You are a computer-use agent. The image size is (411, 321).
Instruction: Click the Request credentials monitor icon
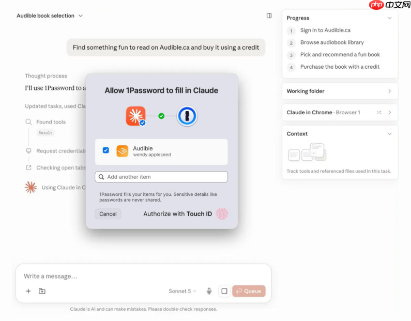click(28, 151)
